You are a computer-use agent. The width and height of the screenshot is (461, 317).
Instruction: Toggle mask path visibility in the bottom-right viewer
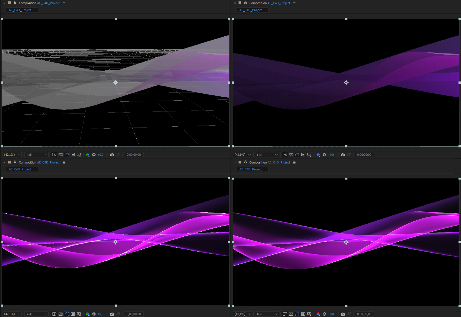pos(297,314)
